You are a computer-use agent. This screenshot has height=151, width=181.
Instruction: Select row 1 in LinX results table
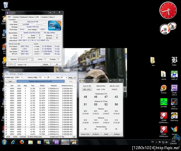[40, 89]
